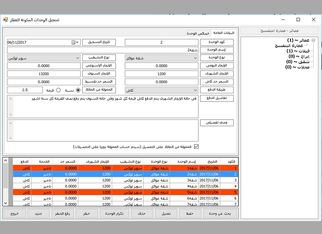The width and height of the screenshot is (322, 234).
Task: Click the كود الوحدة field containing 2
Action: (x=162, y=42)
